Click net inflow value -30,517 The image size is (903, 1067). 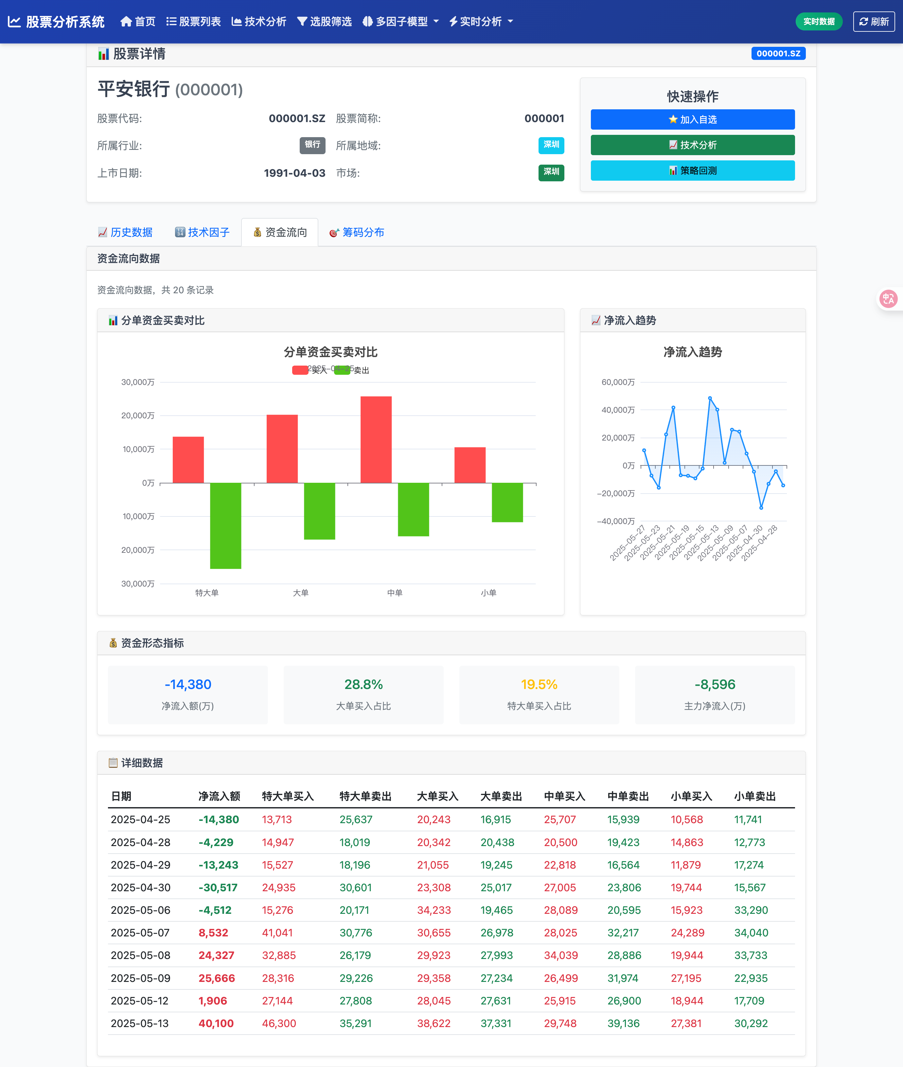(x=218, y=888)
